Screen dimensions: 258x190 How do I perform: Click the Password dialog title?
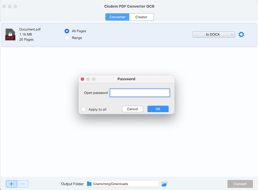(126, 79)
